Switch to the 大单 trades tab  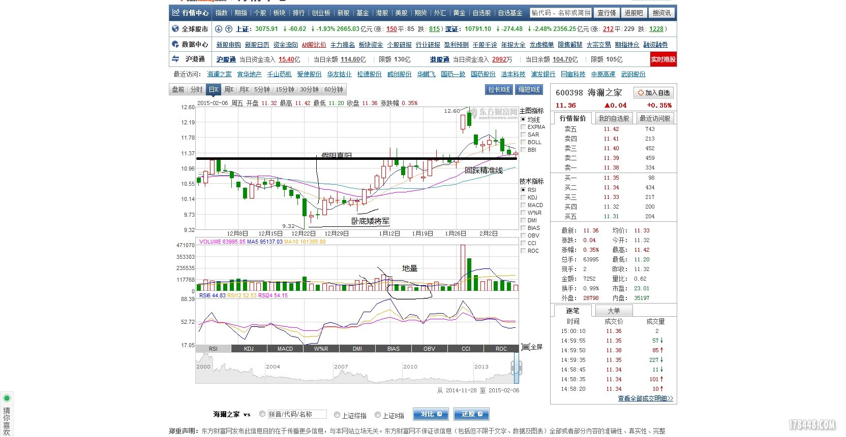[x=614, y=311]
